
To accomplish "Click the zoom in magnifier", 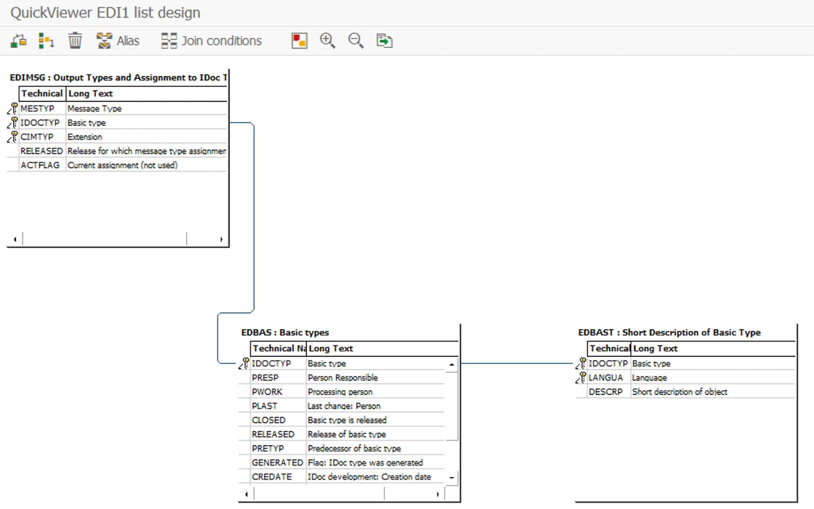I will (327, 41).
